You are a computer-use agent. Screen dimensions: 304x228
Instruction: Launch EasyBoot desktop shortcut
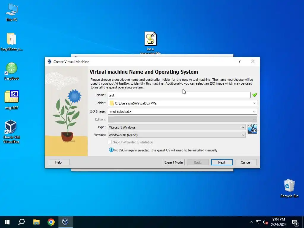[x=12, y=71]
